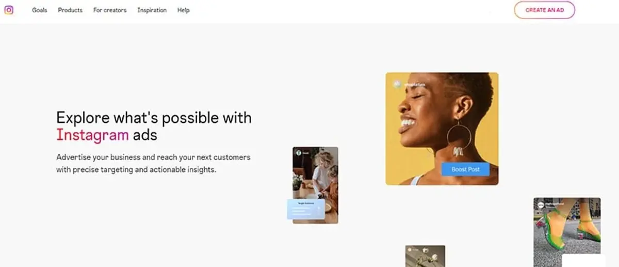Click the partially visible bottom flower thumbnail
The image size is (619, 267).
[425, 256]
